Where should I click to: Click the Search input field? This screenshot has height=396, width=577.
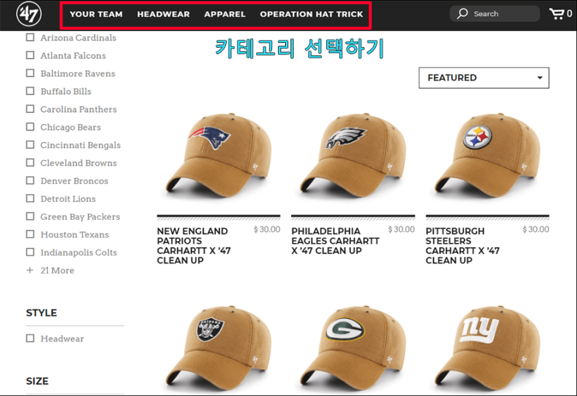tap(495, 14)
